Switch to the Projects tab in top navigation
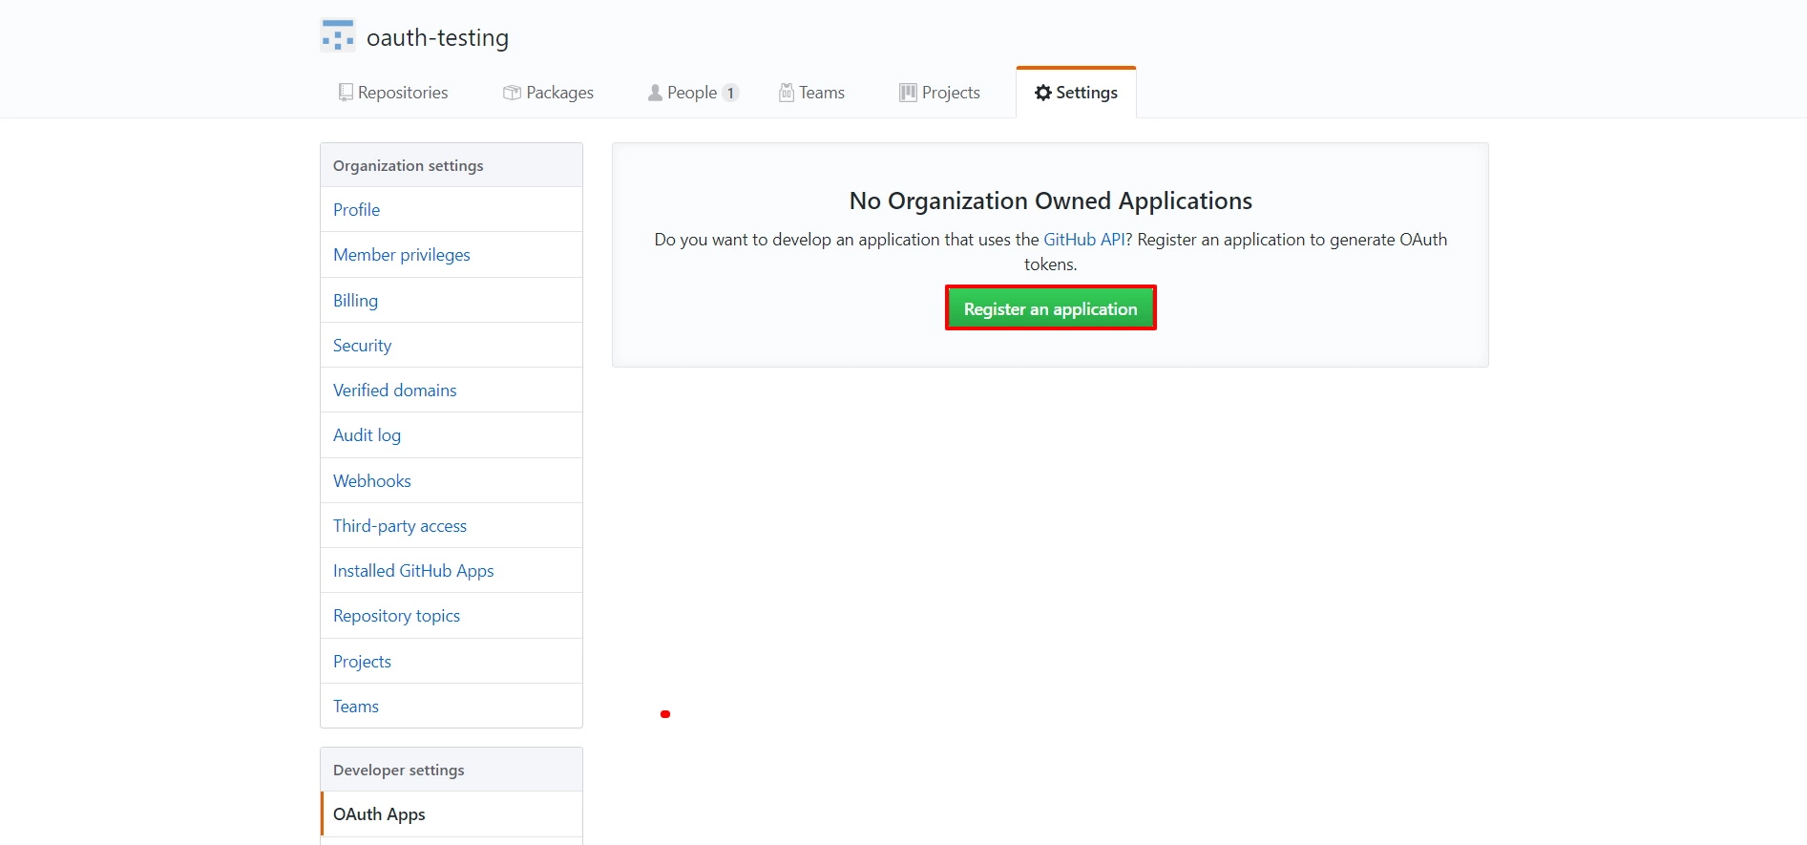This screenshot has height=845, width=1807. tap(939, 93)
